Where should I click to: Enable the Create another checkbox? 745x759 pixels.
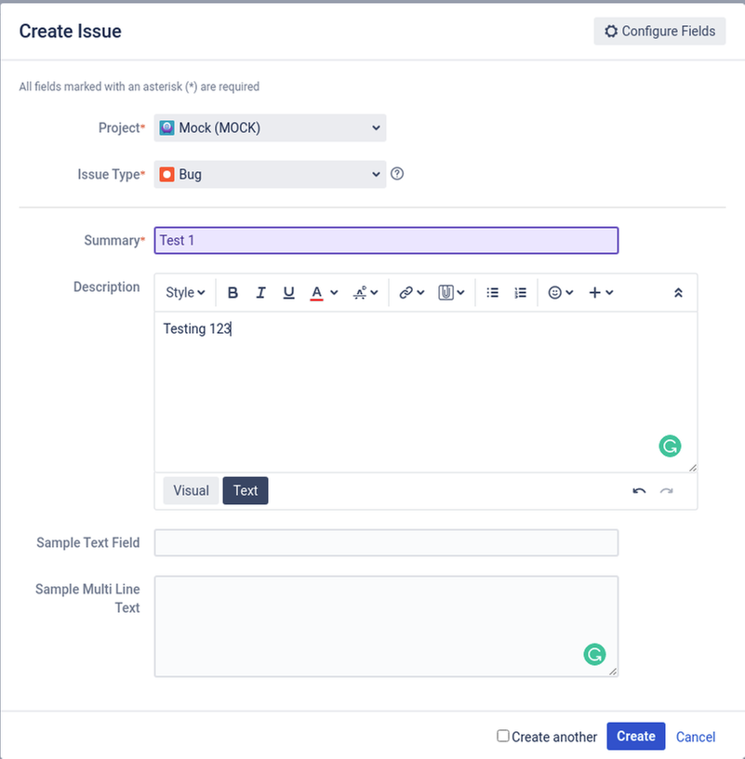503,736
